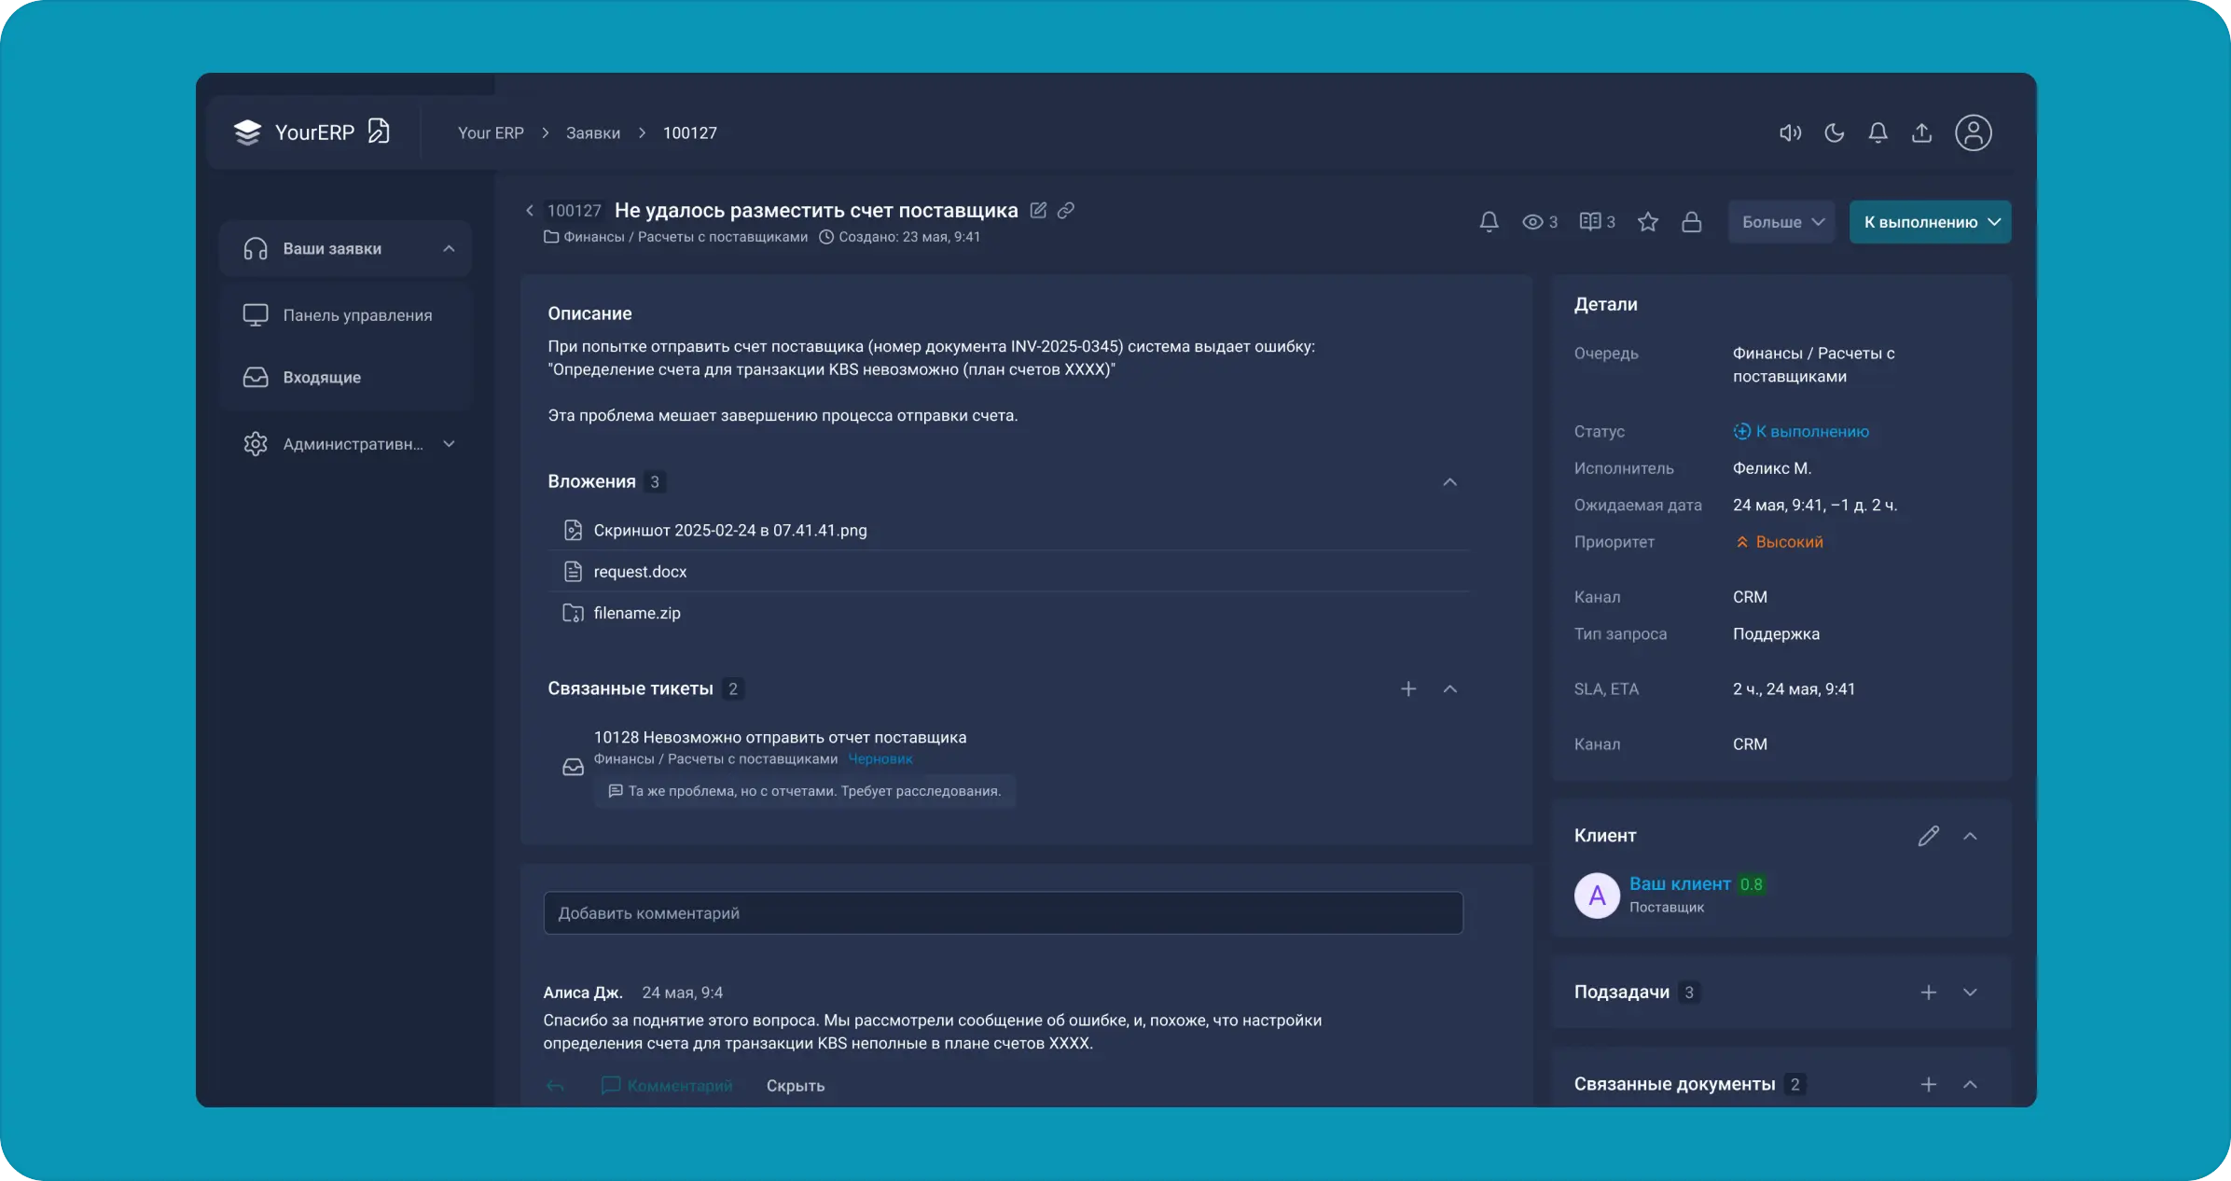Open Панель управления in sidebar
The width and height of the screenshot is (2231, 1181).
pyautogui.click(x=356, y=315)
